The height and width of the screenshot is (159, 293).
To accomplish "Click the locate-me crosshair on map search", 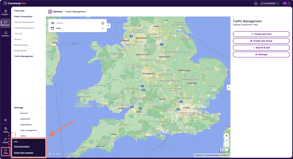I will pos(103,23).
